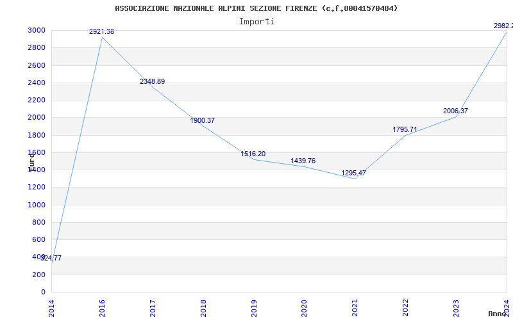
Task: Click the chart title with ASSOCIAZIONE NAZIONALE ALPINI
Action: coord(256,8)
